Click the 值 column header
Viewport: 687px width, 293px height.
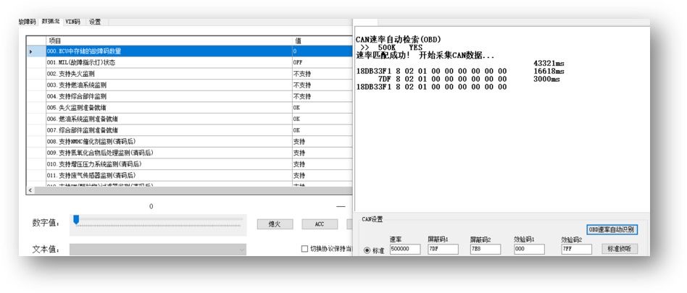pyautogui.click(x=322, y=41)
